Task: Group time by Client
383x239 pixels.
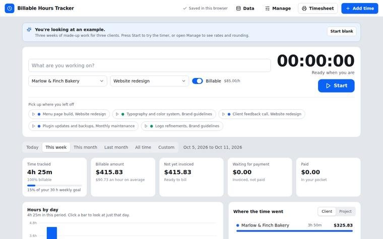Action: [x=327, y=211]
